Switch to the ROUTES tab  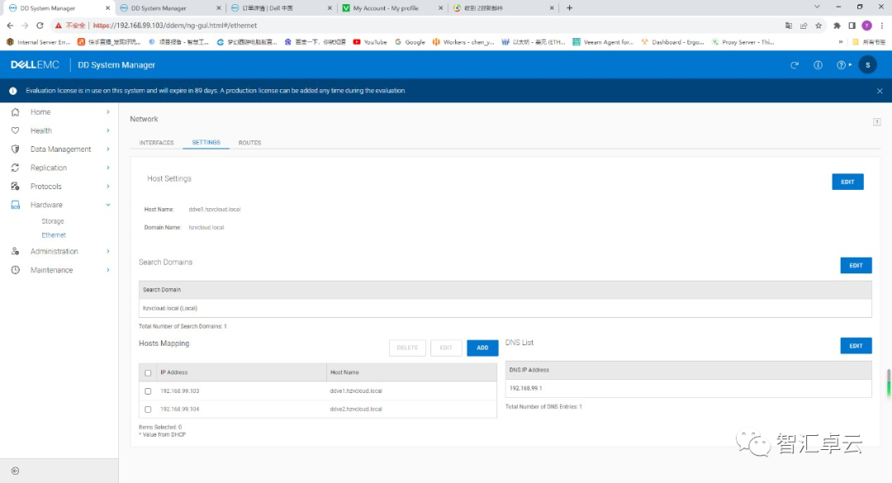(x=249, y=143)
